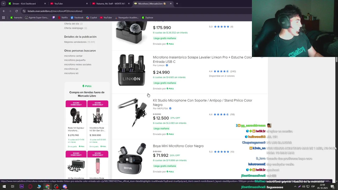Open Boya Mini Micrófono Color Negro listing

[x=178, y=146]
